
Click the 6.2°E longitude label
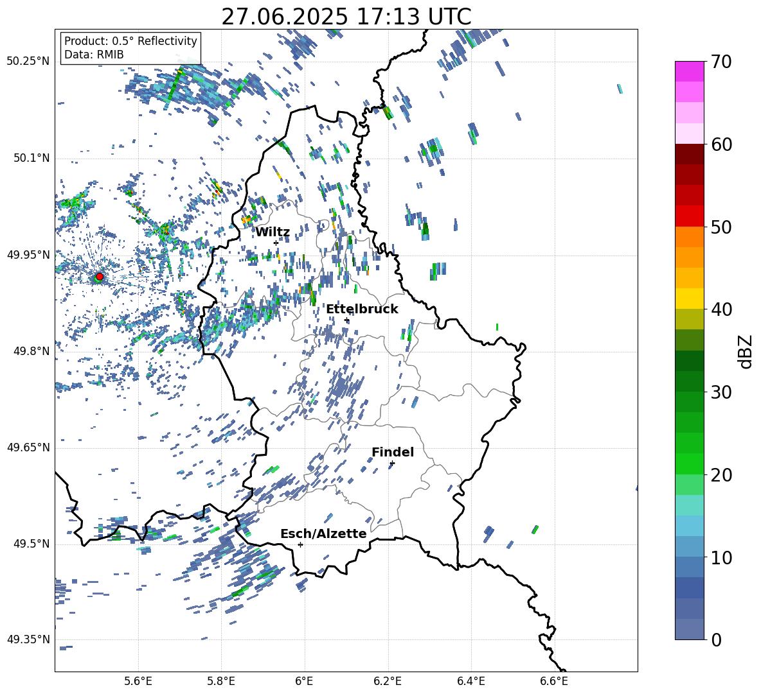coord(388,681)
